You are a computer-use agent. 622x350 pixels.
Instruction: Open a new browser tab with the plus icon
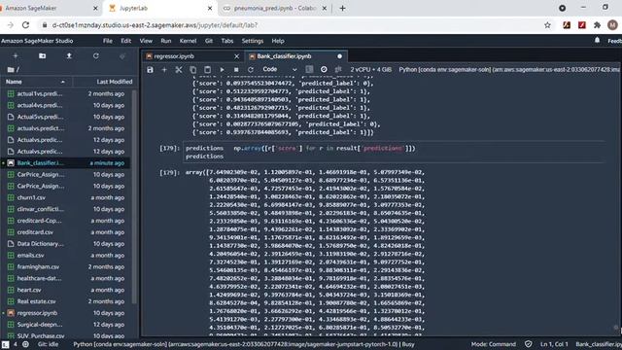342,9
